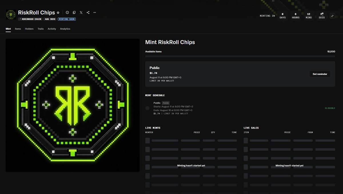Image resolution: width=343 pixels, height=194 pixels.
Task: Click the RiskRoll Chips collection avatar
Action: tap(11, 15)
